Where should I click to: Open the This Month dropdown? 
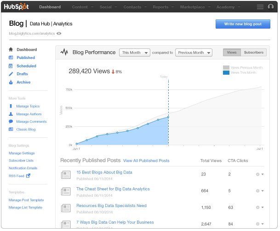[x=135, y=53]
